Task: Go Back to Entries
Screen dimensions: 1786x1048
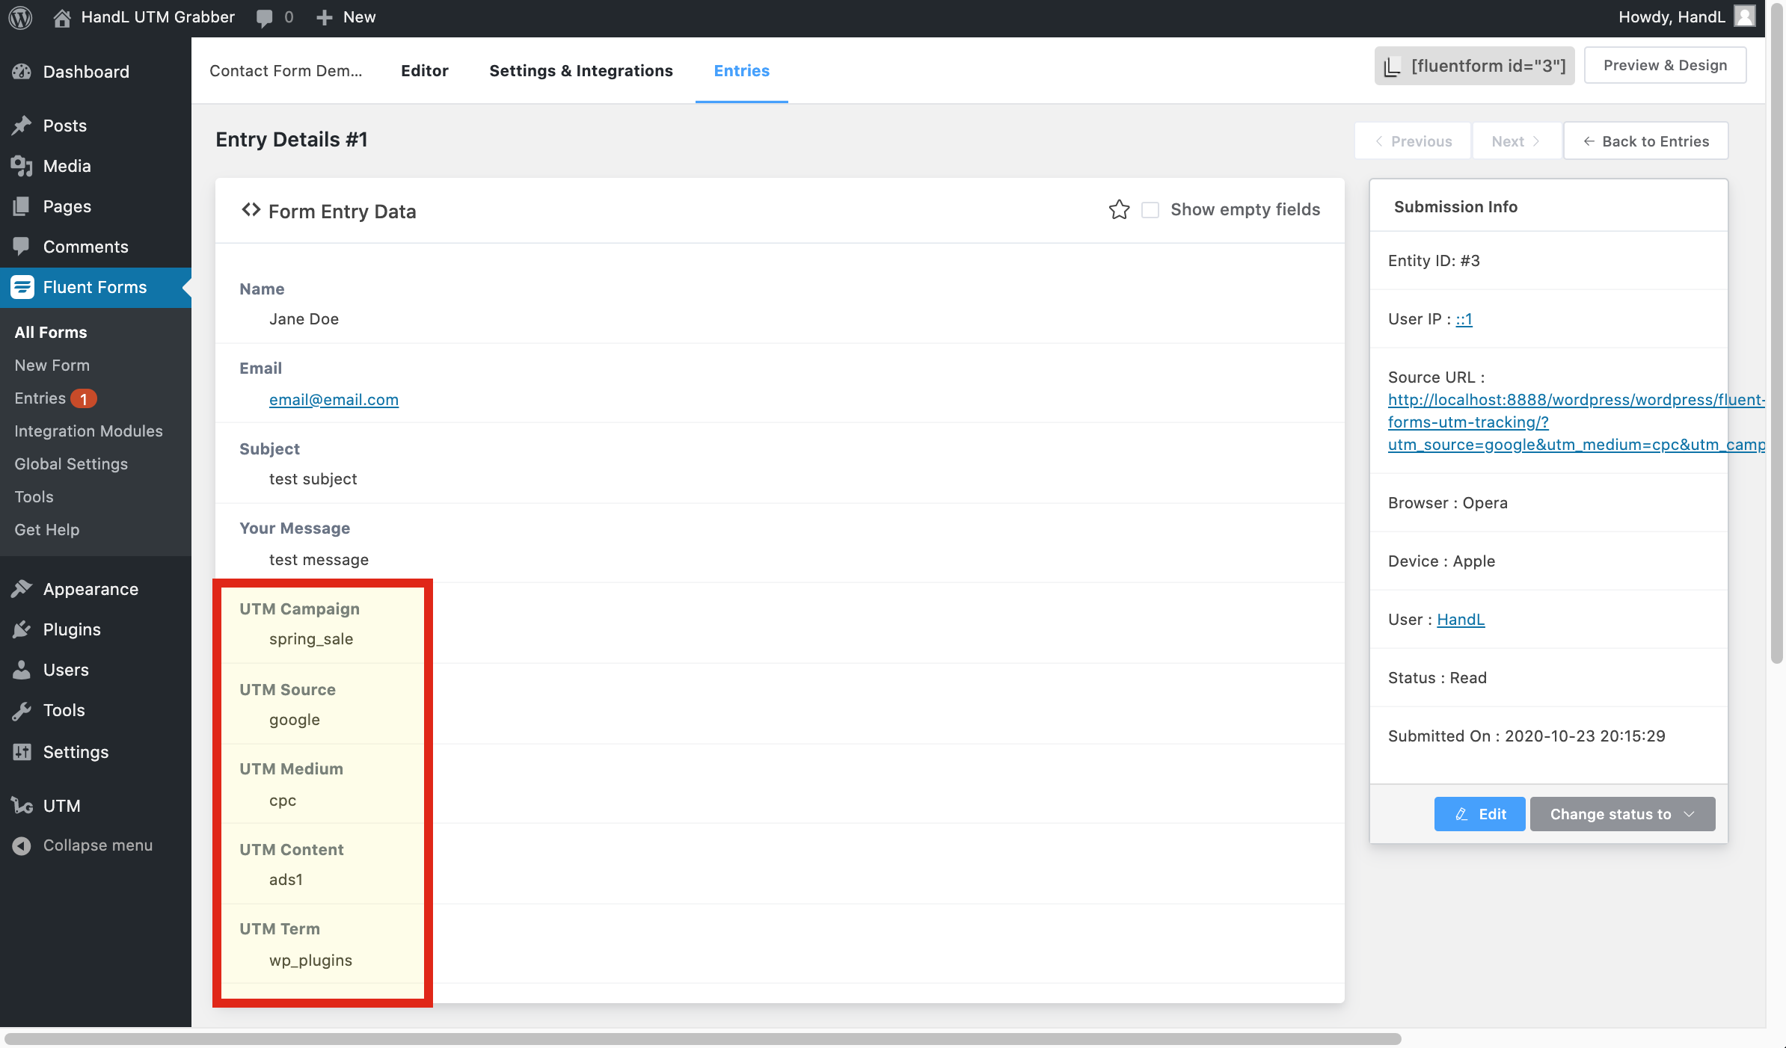Action: (x=1645, y=141)
